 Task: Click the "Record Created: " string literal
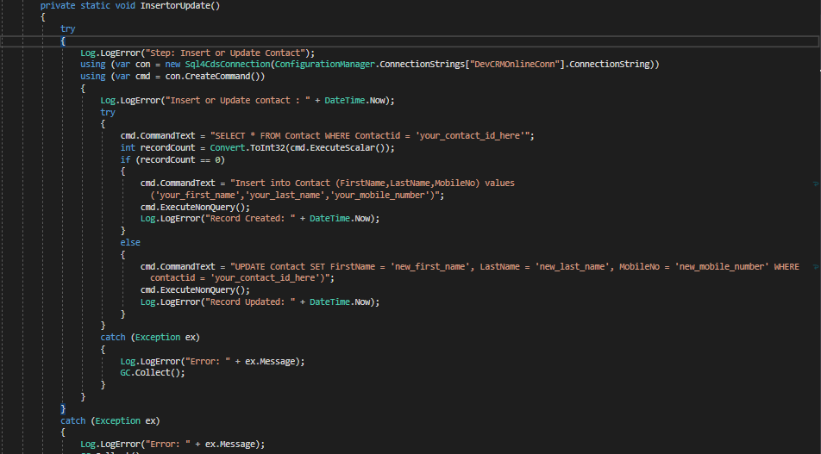click(x=237, y=219)
